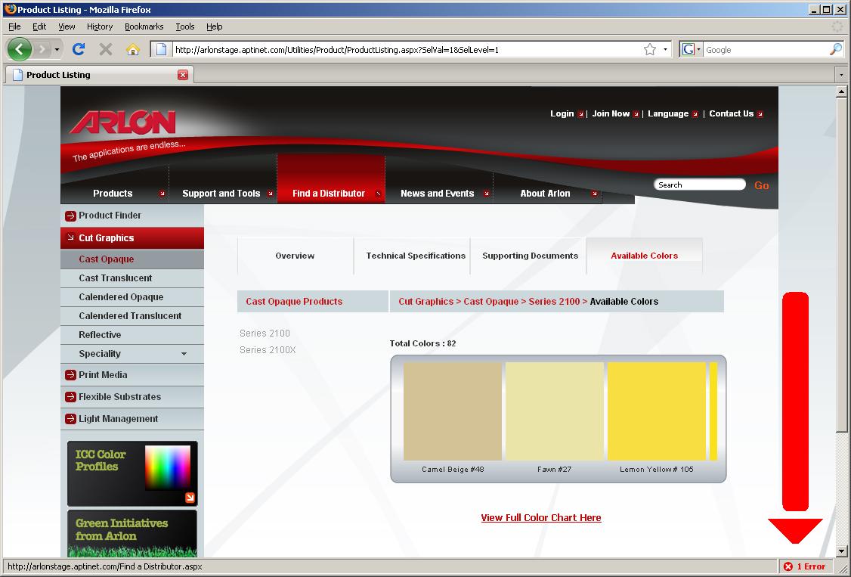Image resolution: width=851 pixels, height=577 pixels.
Task: Open the Tools menu
Action: pyautogui.click(x=185, y=26)
